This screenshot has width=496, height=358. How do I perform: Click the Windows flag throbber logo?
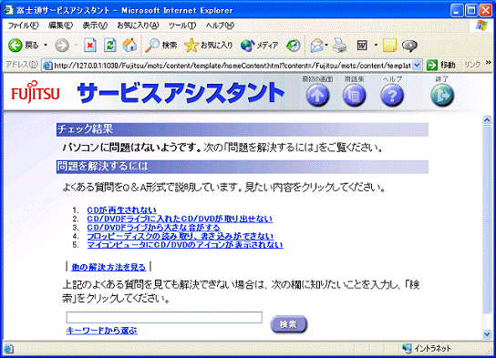click(482, 26)
